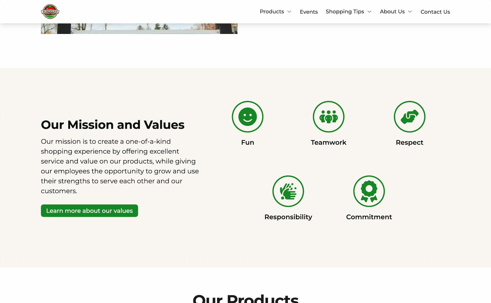Click the Teamwork group icon

pos(329,117)
